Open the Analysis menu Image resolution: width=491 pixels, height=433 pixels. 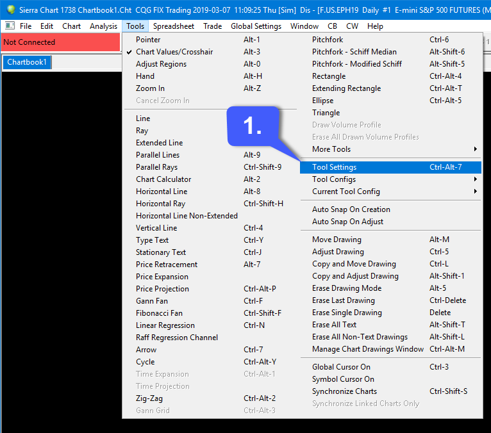pyautogui.click(x=103, y=26)
